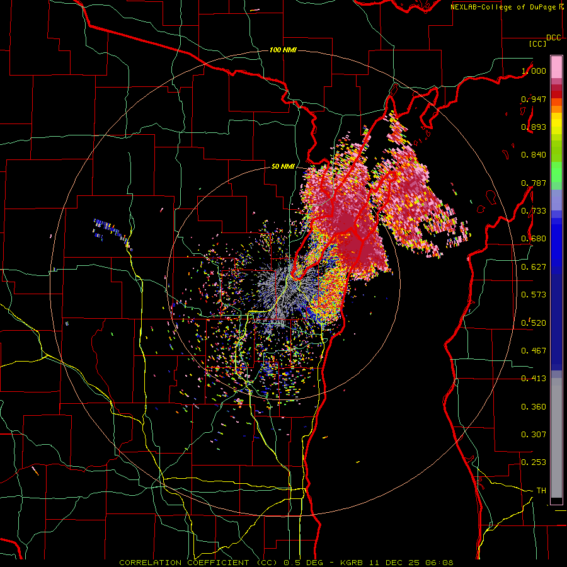This screenshot has height=567, width=567.
Task: Click the [CC] legend unit label
Action: [538, 43]
